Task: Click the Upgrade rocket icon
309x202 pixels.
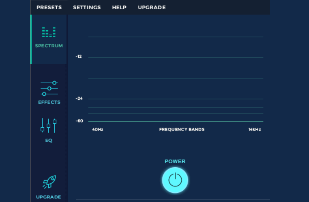Action: click(49, 182)
